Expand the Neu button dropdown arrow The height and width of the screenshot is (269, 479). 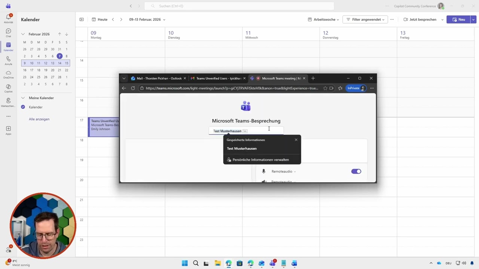(x=473, y=19)
